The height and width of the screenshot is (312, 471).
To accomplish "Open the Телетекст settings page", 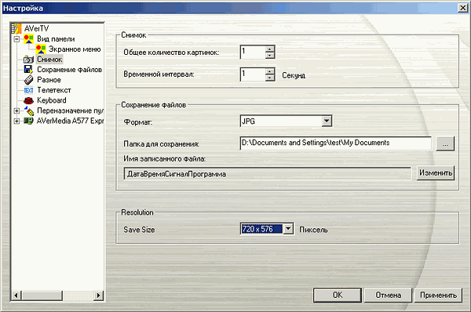I will pyautogui.click(x=54, y=90).
